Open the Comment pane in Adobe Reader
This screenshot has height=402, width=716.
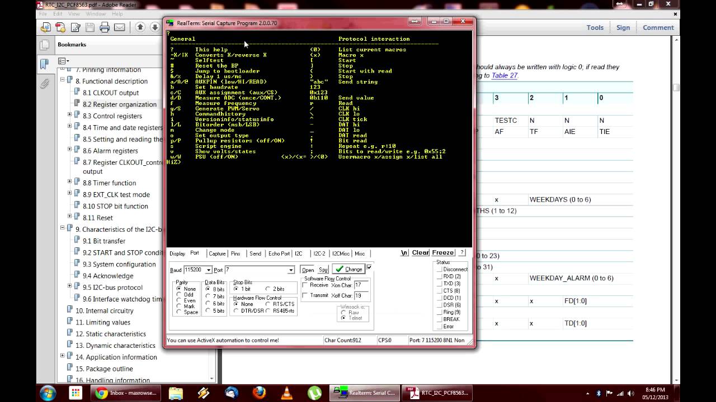(x=658, y=27)
